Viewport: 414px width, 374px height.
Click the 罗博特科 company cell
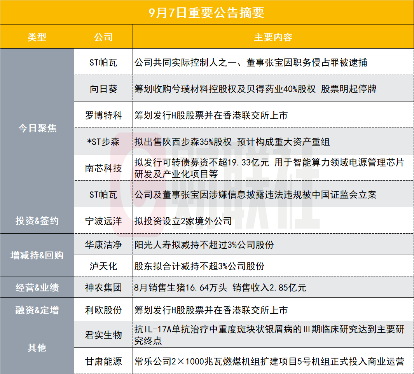pos(103,115)
